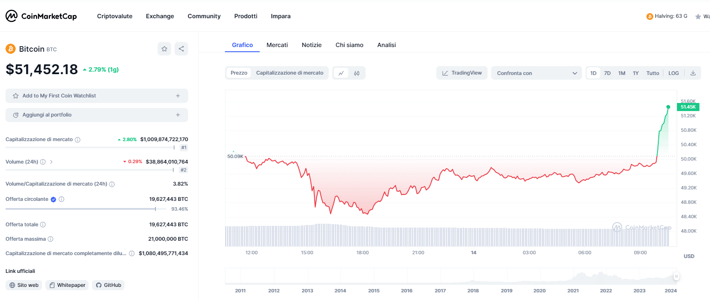Click the CoinMarketCap logo

coord(41,16)
